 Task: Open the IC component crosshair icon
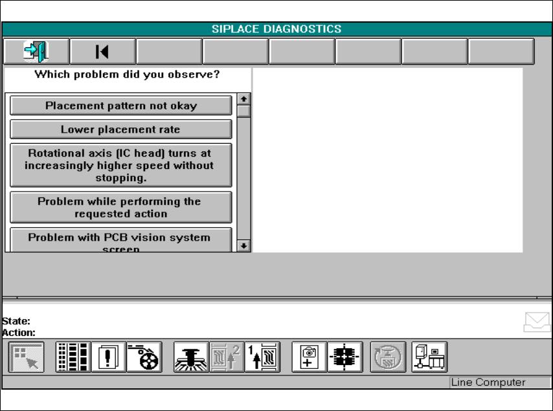(345, 357)
